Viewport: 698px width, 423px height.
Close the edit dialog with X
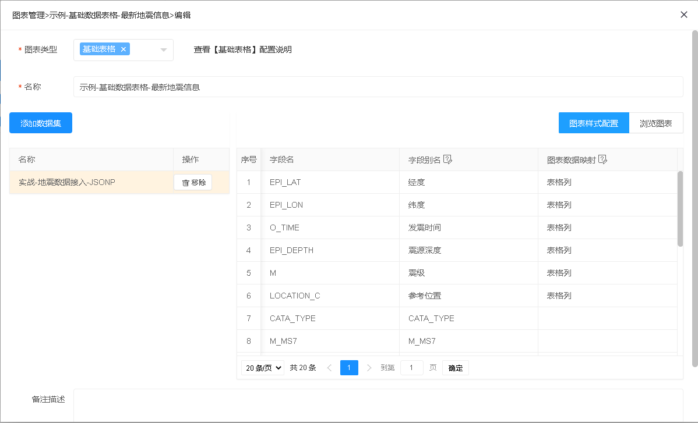click(x=684, y=15)
